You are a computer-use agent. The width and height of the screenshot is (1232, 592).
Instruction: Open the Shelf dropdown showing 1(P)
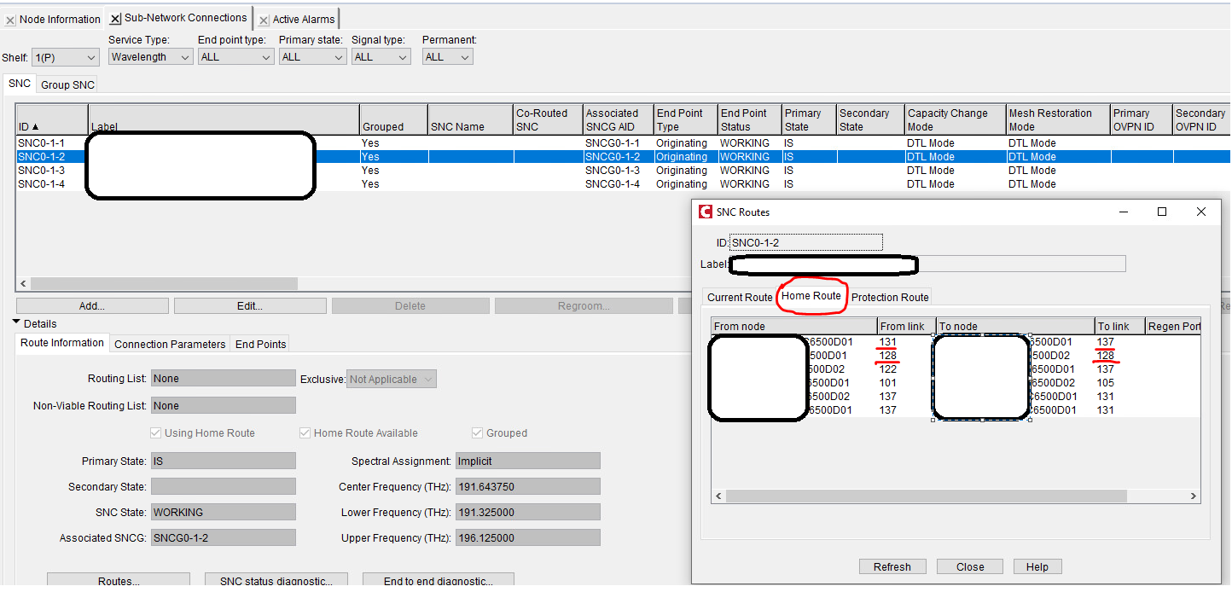coord(66,58)
